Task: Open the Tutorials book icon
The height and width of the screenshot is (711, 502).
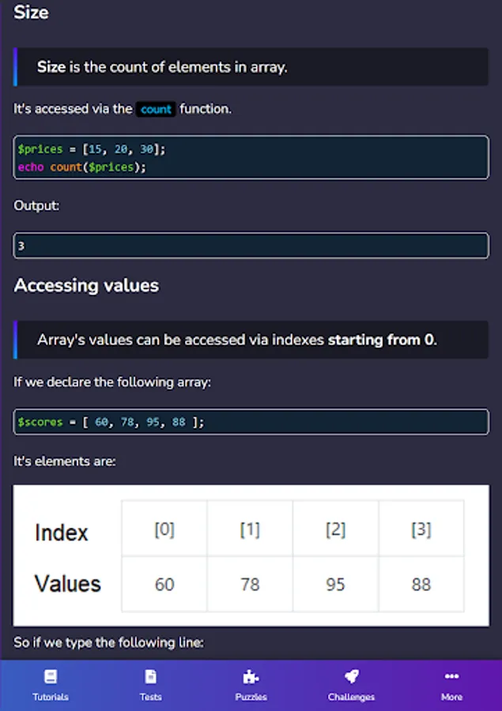Action: 51,677
